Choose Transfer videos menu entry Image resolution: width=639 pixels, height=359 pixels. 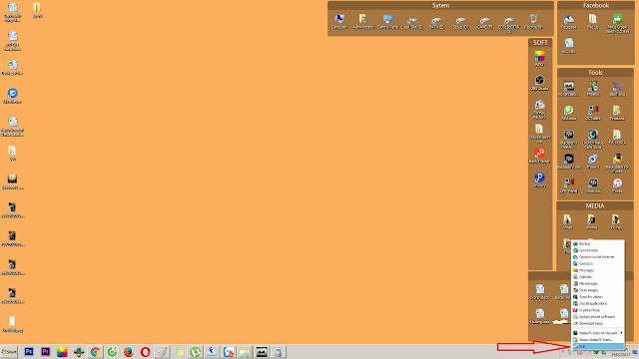pos(598,297)
